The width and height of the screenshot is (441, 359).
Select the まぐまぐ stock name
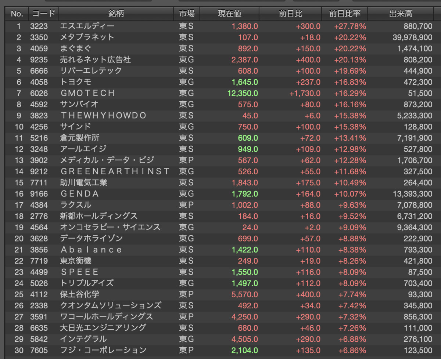coord(75,48)
